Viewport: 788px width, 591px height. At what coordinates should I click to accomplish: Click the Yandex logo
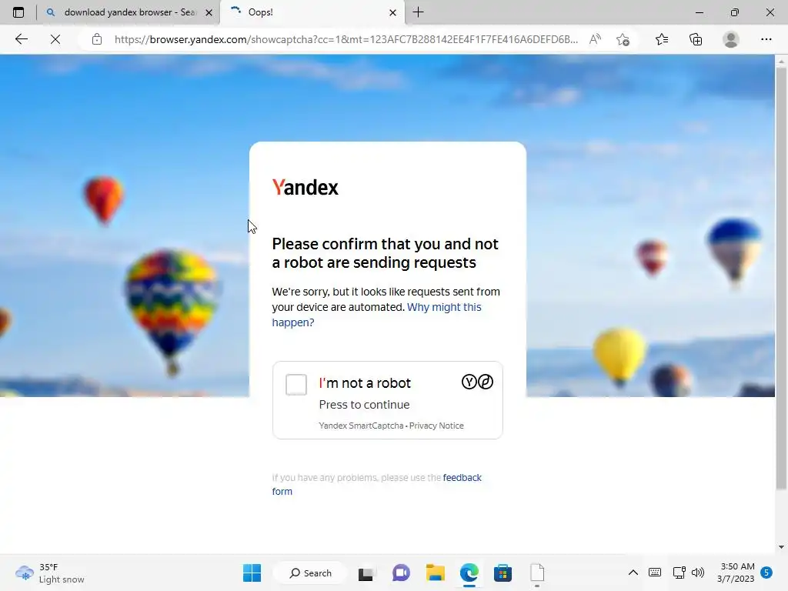click(x=305, y=188)
